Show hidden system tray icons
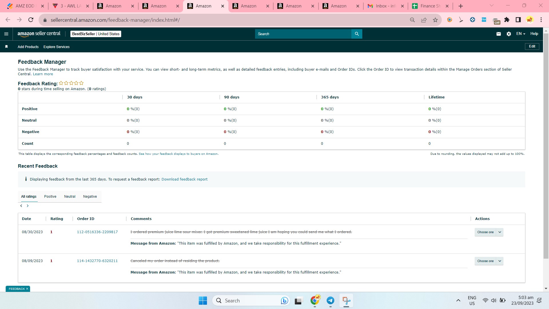549x309 pixels. point(458,300)
